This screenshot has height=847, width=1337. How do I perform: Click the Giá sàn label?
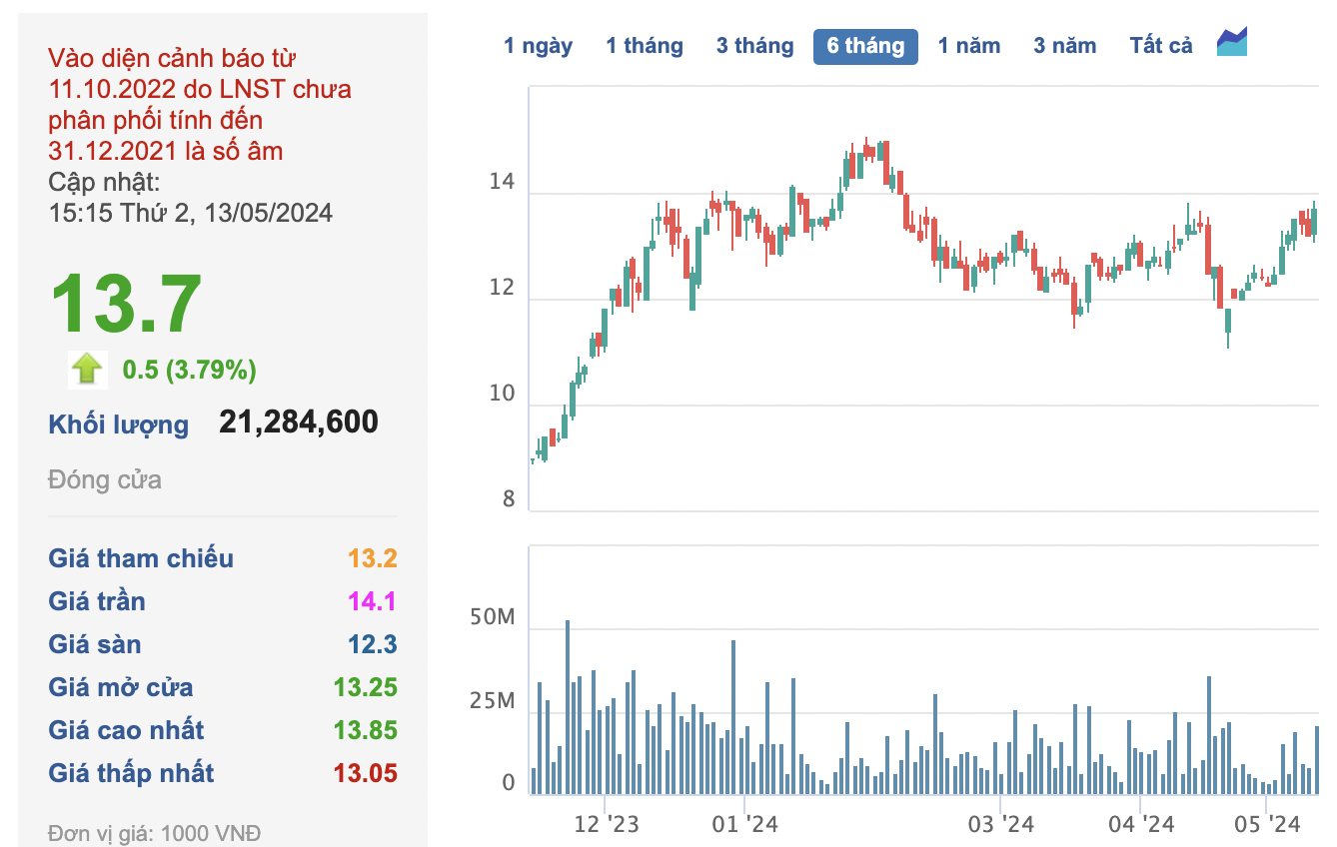tap(95, 644)
